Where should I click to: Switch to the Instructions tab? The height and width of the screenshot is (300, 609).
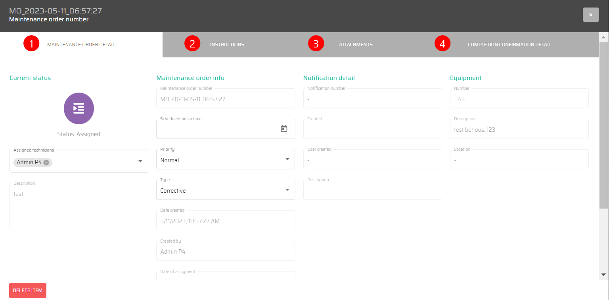[227, 45]
